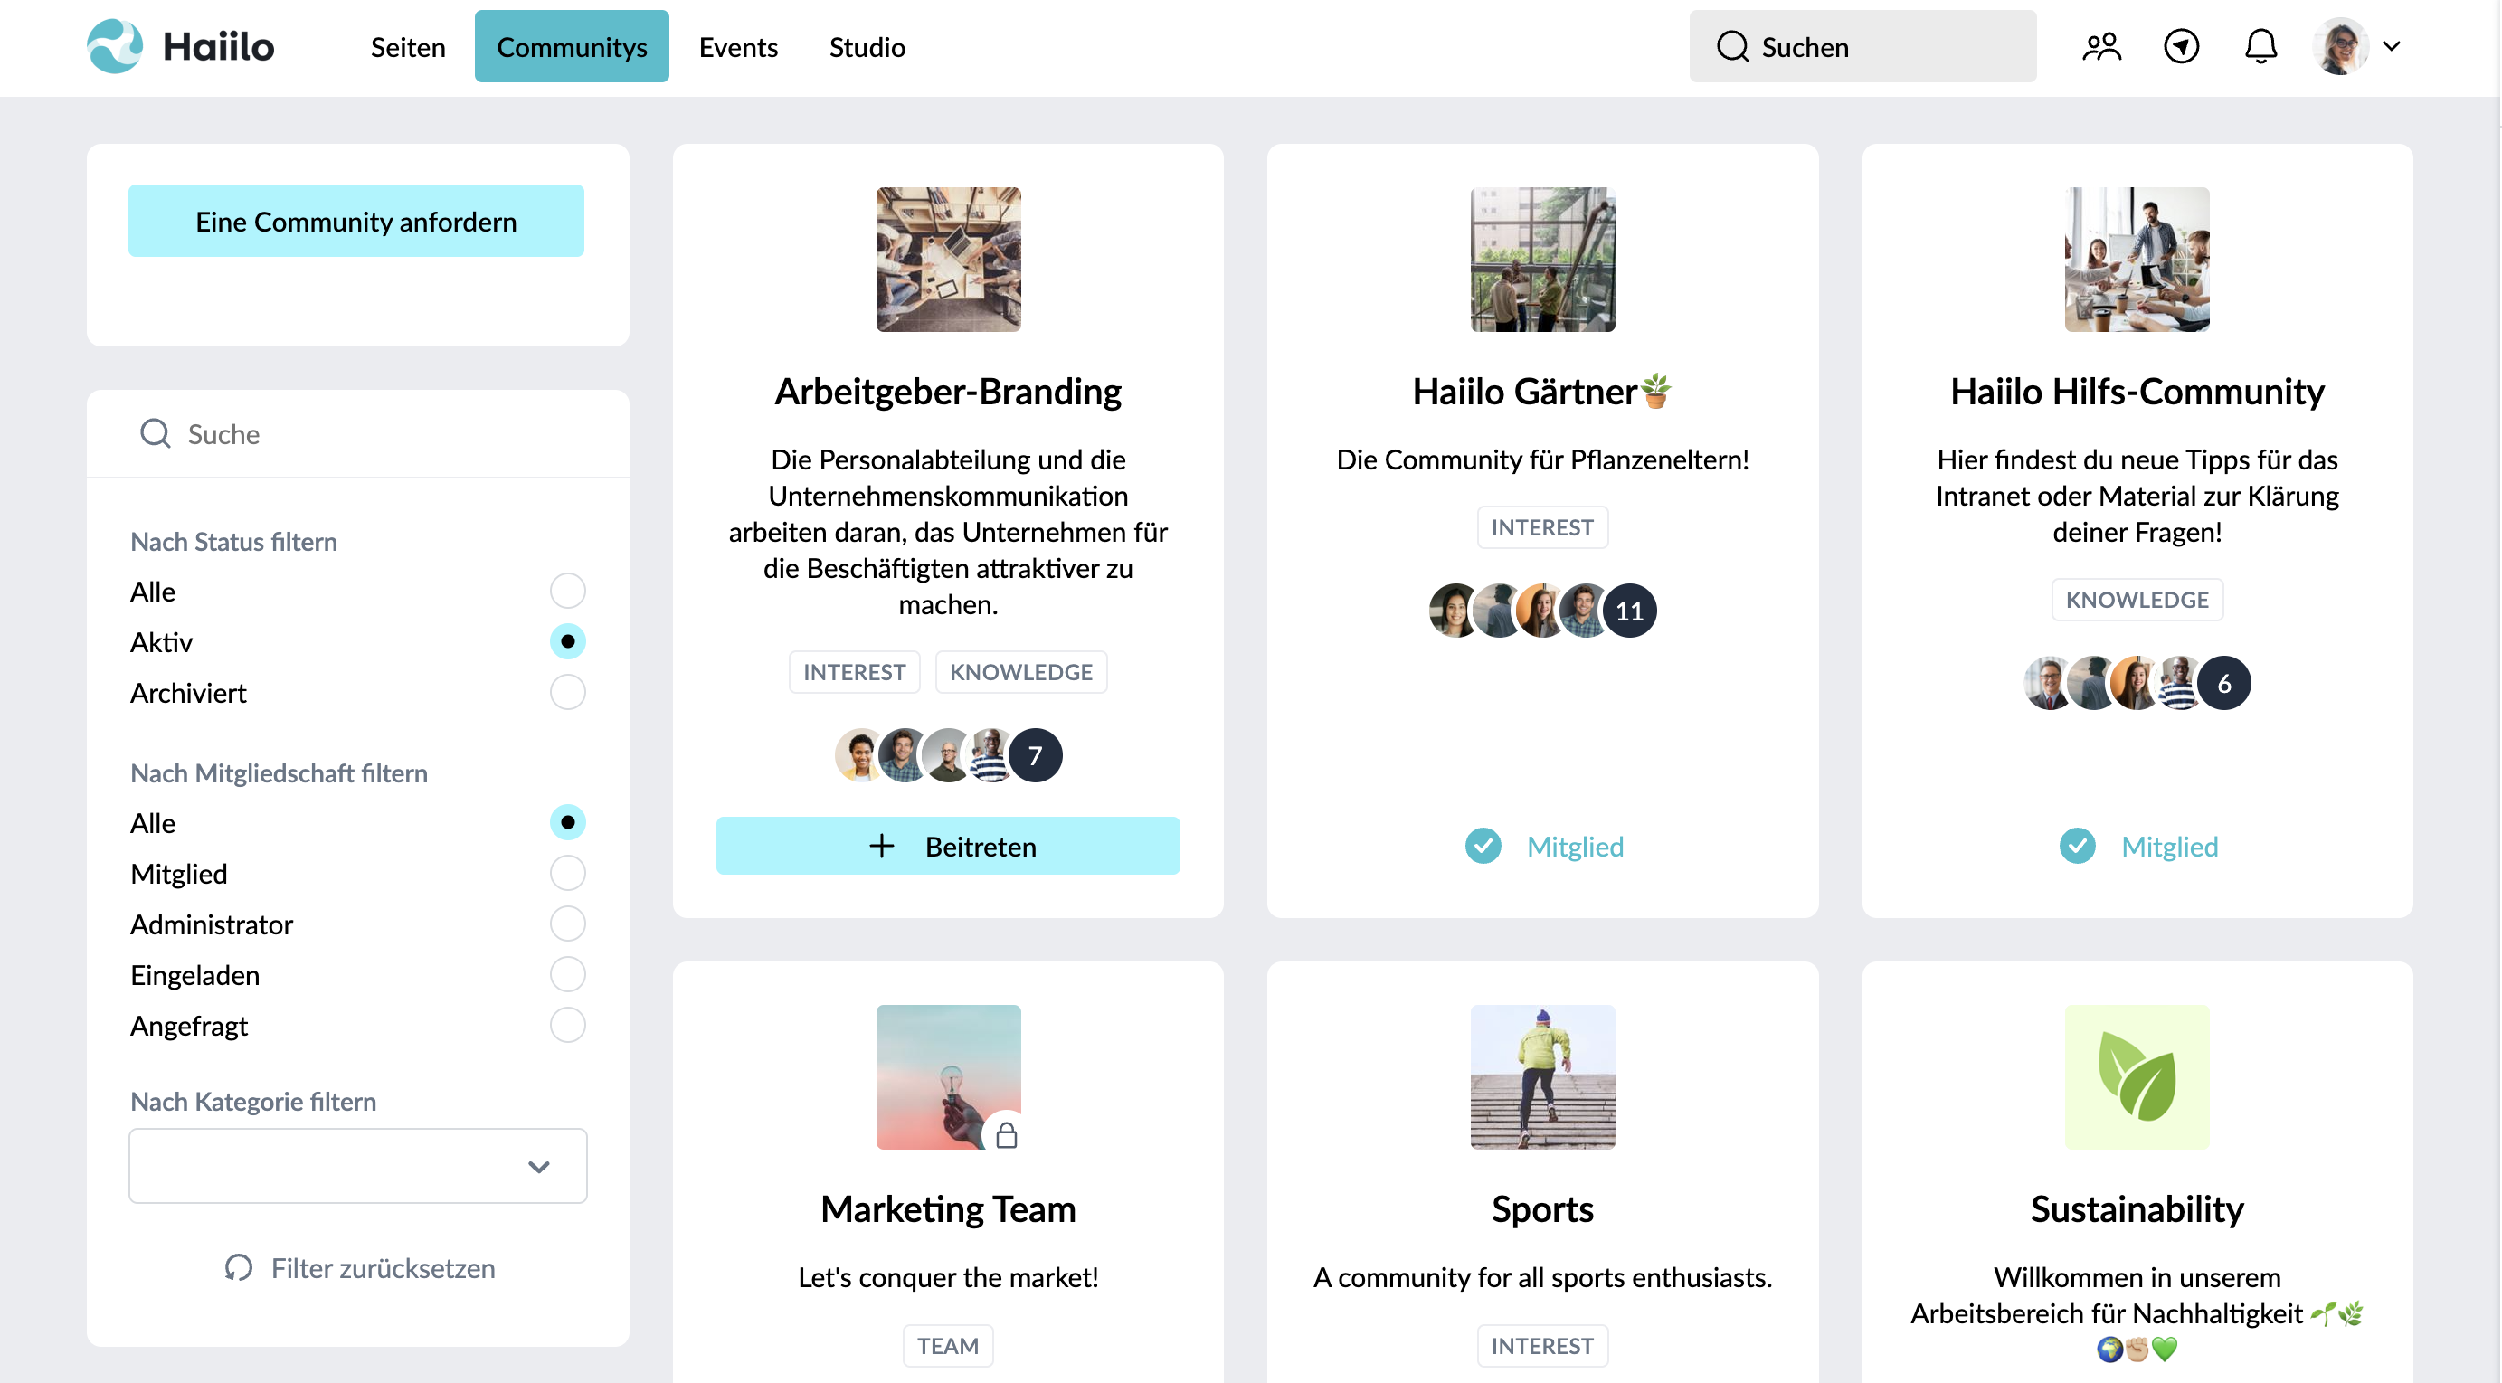The width and height of the screenshot is (2502, 1383).
Task: Click INTEREST tag on Haiilo Gärtner
Action: [x=1542, y=527]
